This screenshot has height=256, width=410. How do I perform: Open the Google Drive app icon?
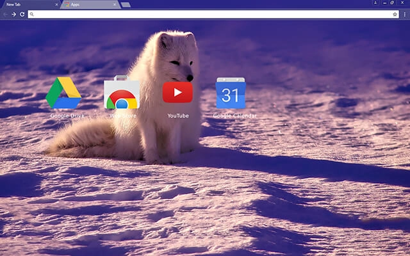coord(63,93)
